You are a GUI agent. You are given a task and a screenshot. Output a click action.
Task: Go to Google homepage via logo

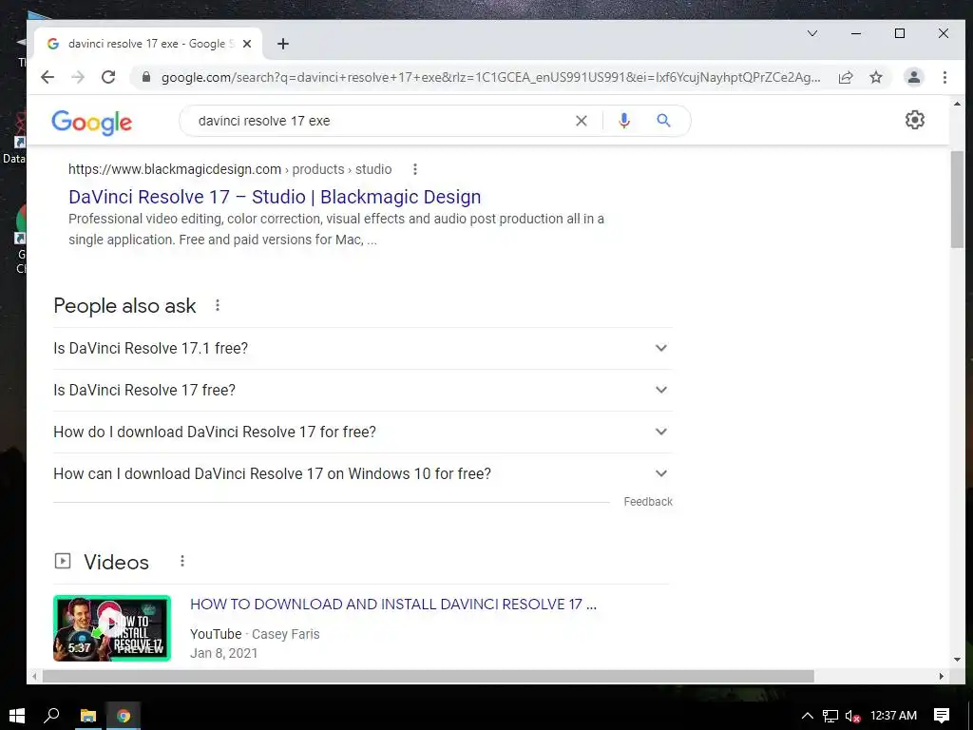tap(92, 123)
